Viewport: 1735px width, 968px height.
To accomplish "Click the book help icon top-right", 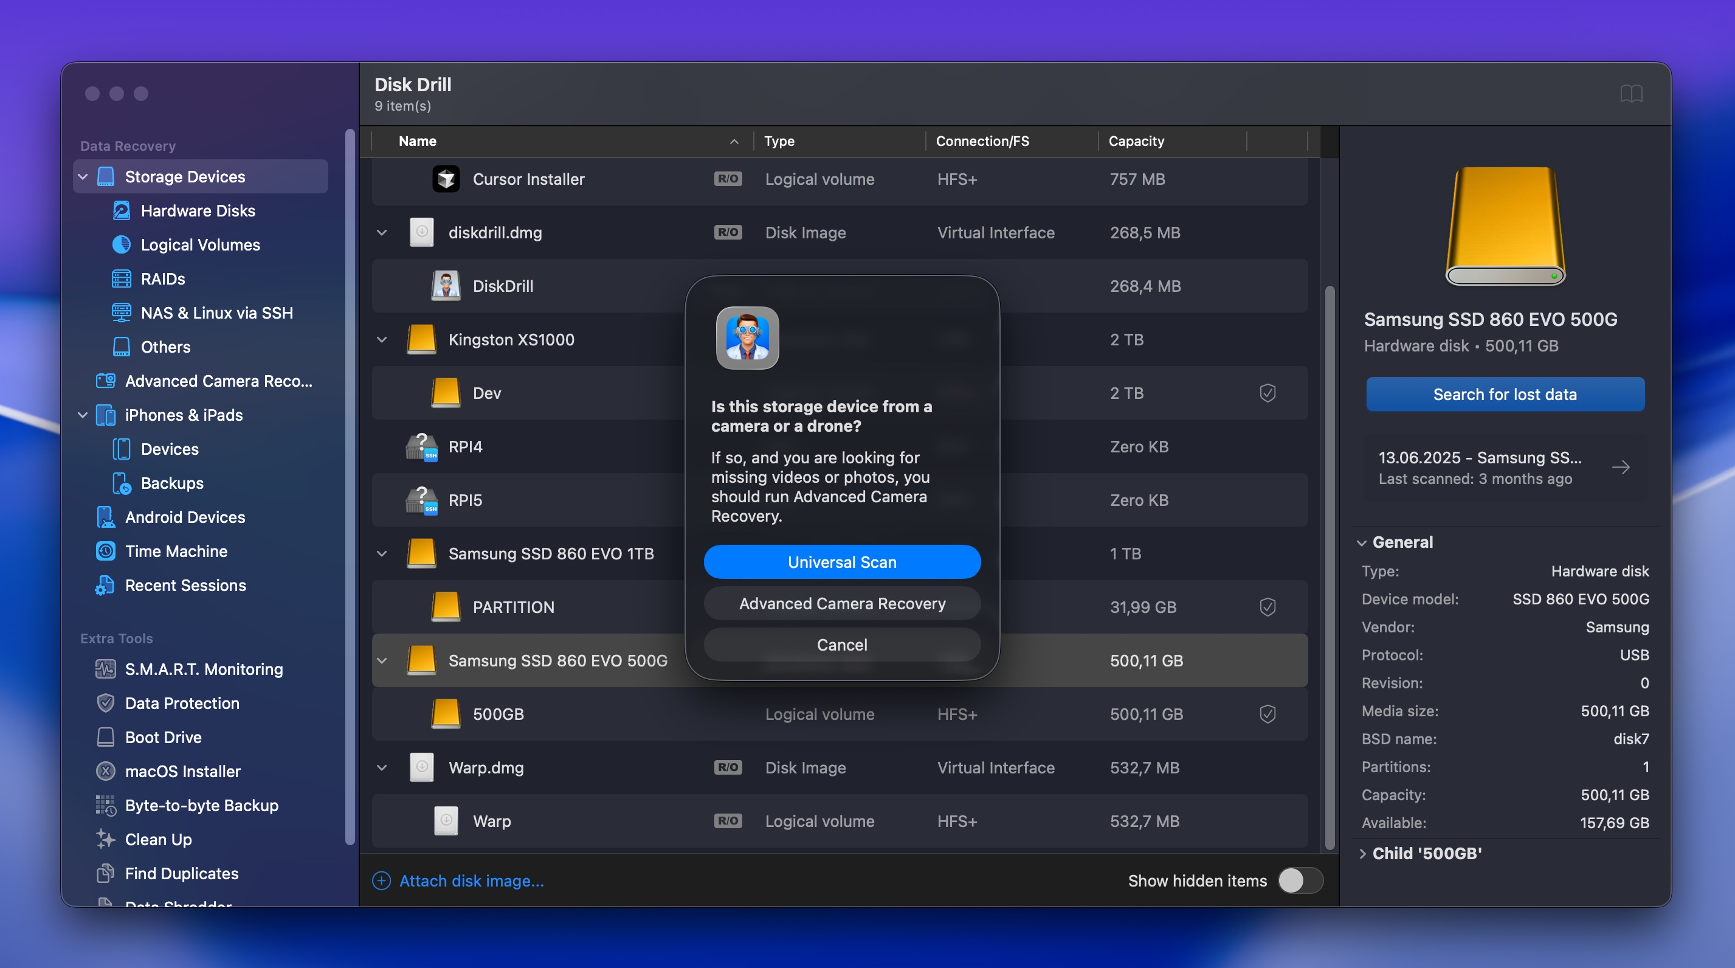I will [1630, 93].
